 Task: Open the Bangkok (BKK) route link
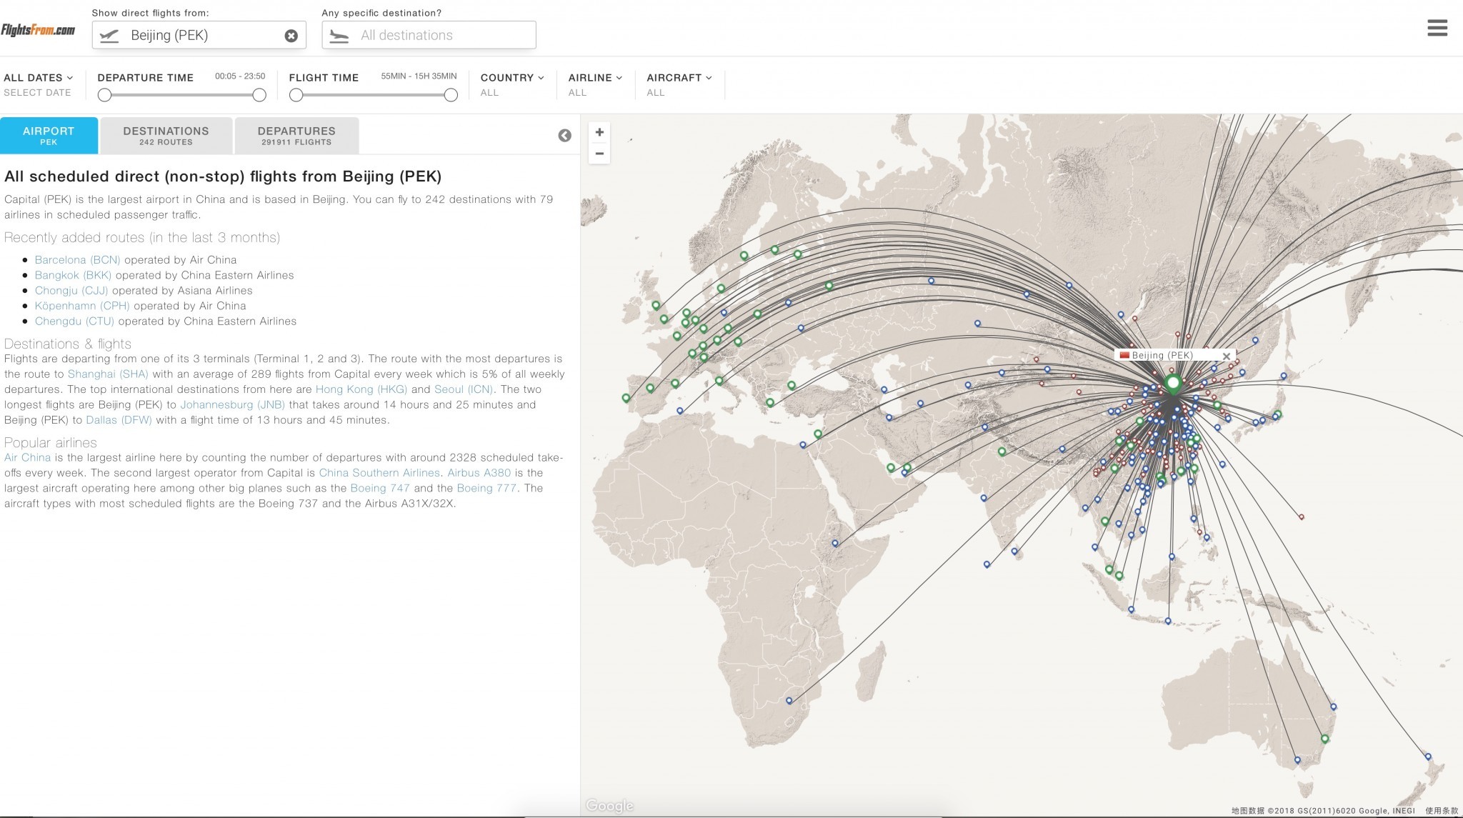click(73, 275)
